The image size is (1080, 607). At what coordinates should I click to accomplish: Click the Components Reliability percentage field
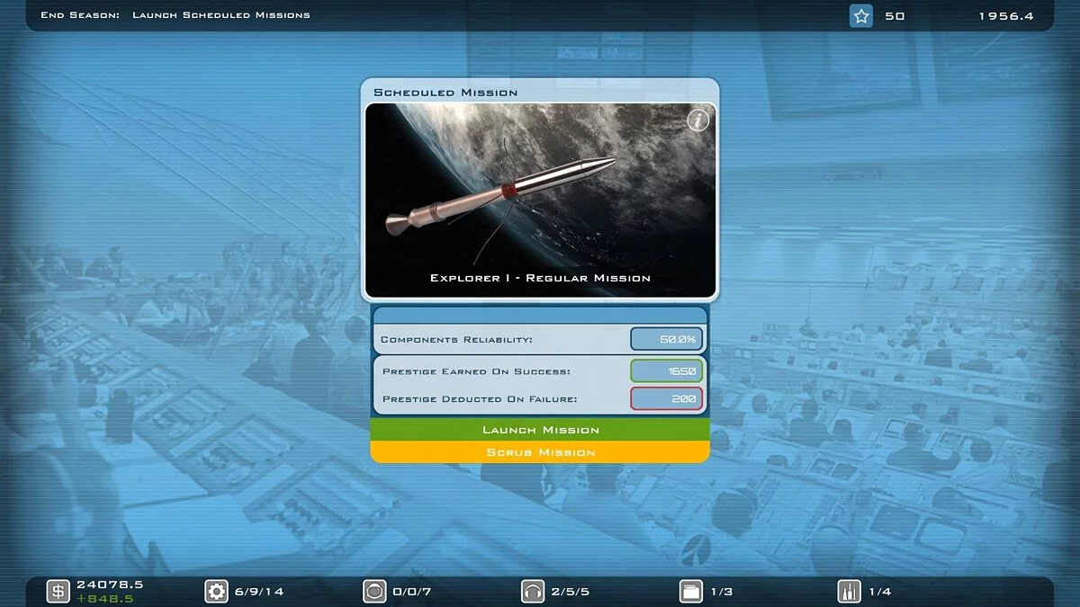click(667, 338)
